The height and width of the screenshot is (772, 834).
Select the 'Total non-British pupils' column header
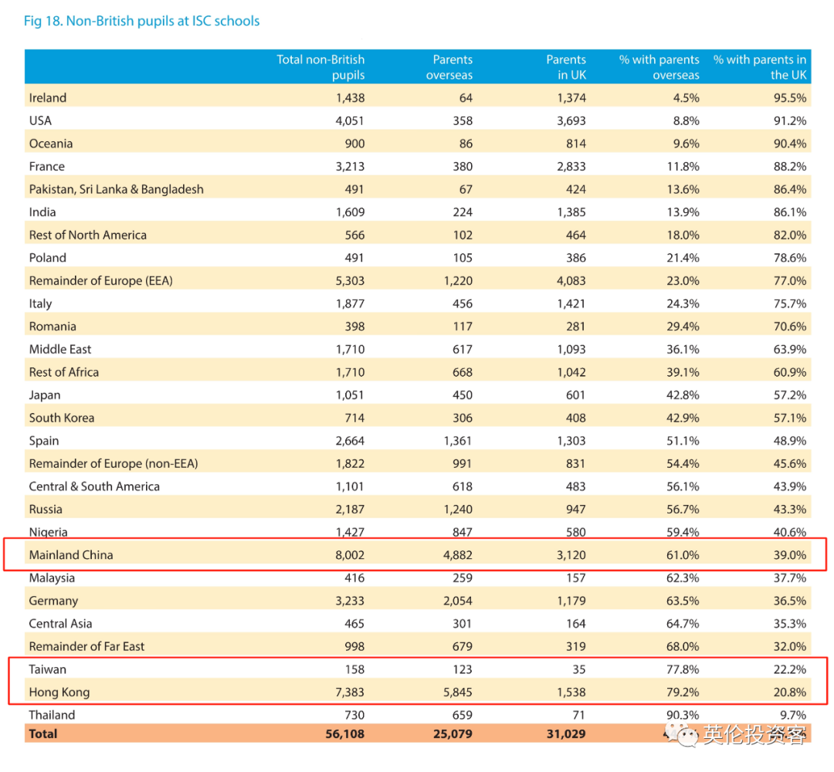[x=320, y=67]
